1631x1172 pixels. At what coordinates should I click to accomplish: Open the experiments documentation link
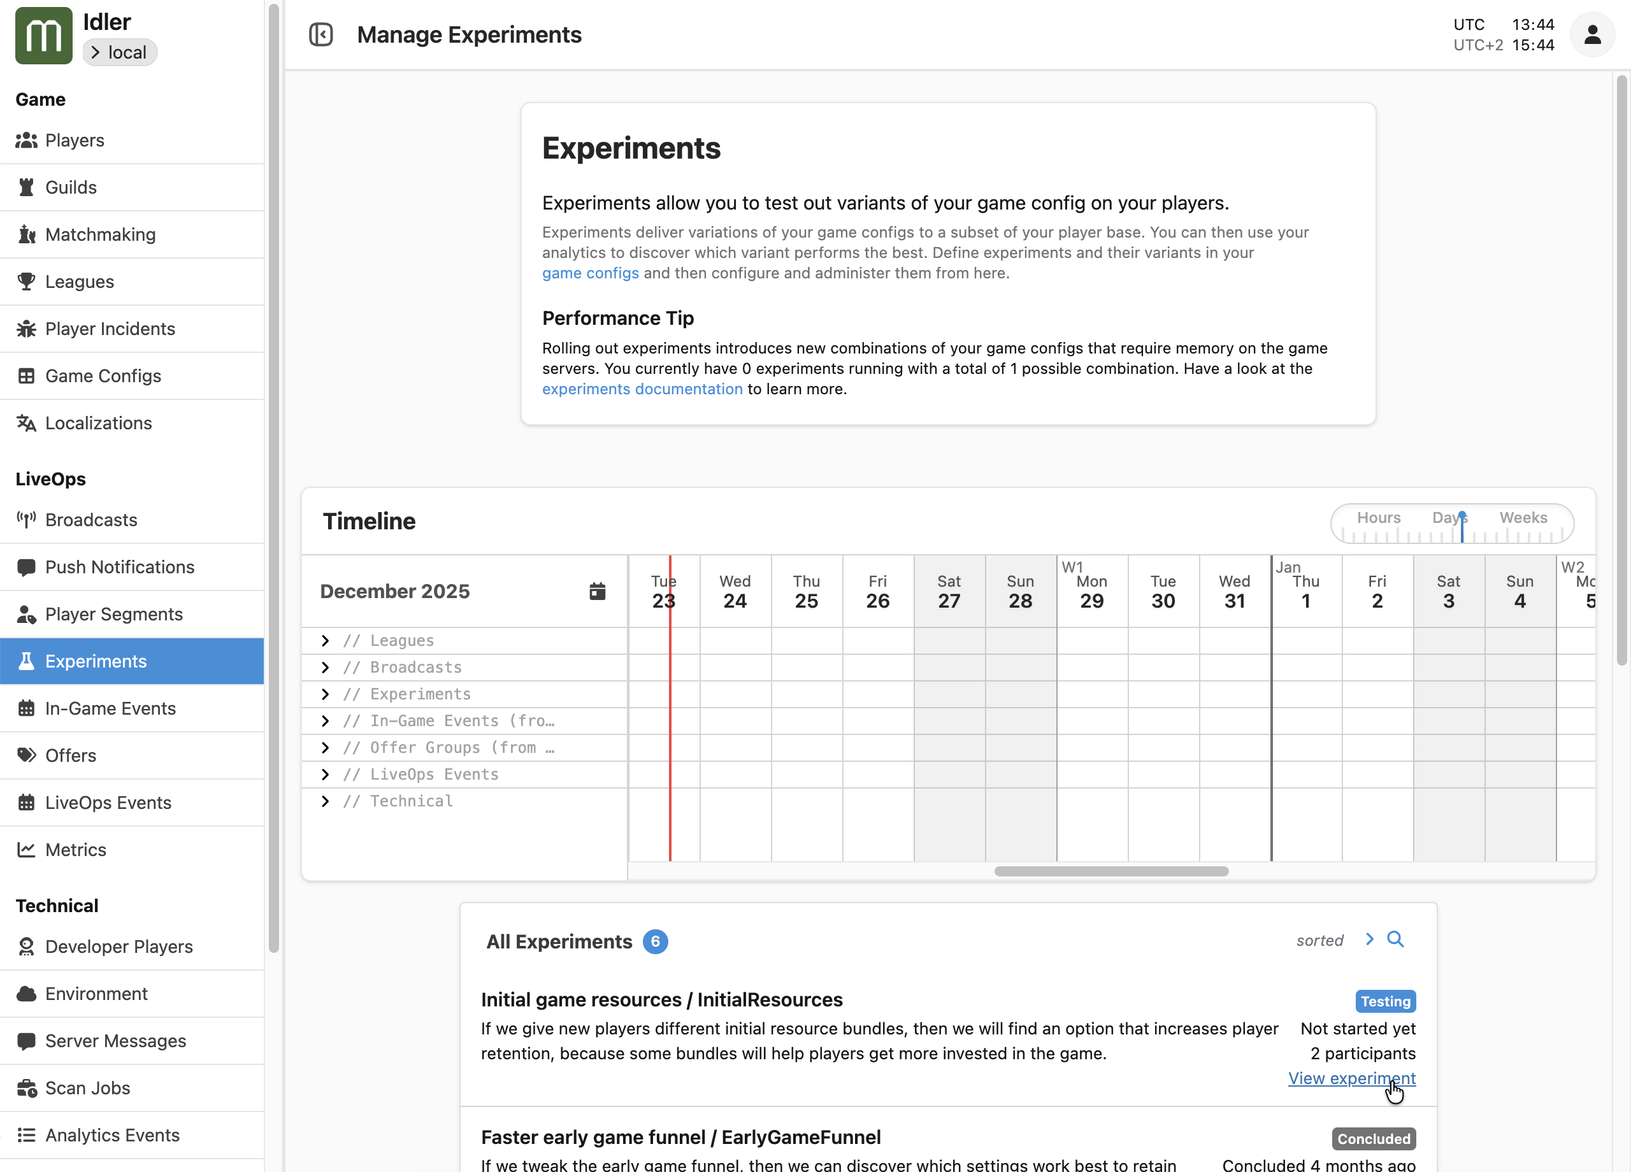(x=642, y=389)
